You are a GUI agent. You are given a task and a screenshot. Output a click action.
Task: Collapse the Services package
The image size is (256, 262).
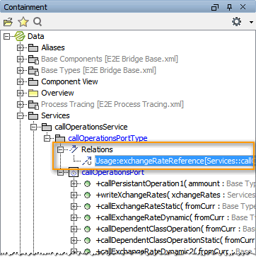click(21, 115)
